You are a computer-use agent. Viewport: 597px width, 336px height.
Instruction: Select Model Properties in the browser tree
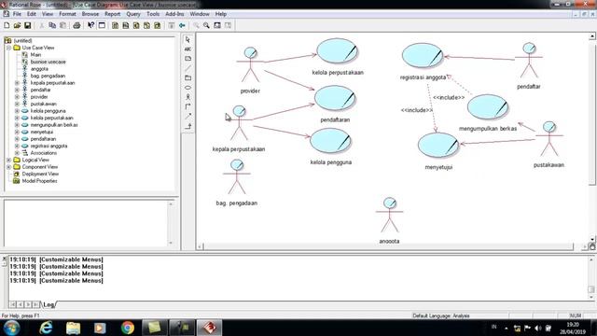[x=39, y=181]
